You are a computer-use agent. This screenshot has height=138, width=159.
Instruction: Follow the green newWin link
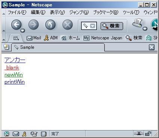(13, 75)
